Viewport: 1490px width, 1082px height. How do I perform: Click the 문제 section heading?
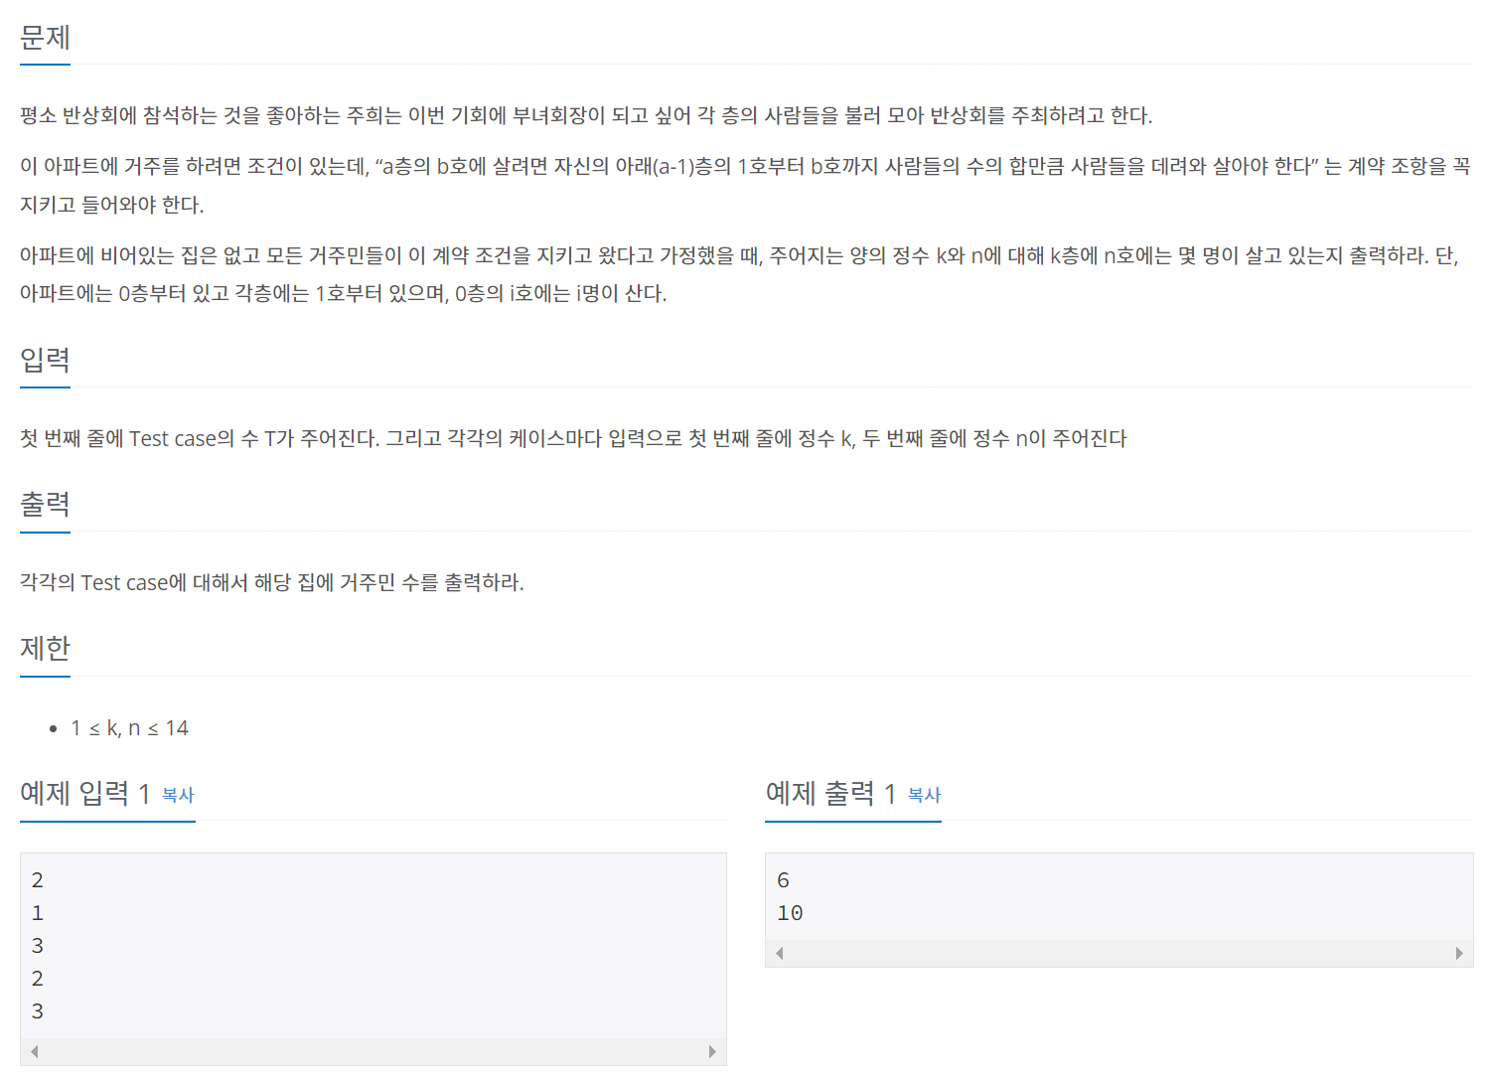coord(46,38)
